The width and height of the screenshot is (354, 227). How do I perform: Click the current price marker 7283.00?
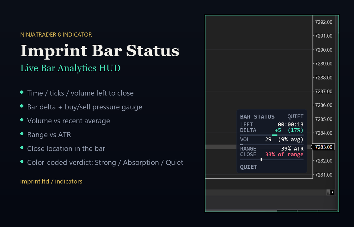pos(323,147)
